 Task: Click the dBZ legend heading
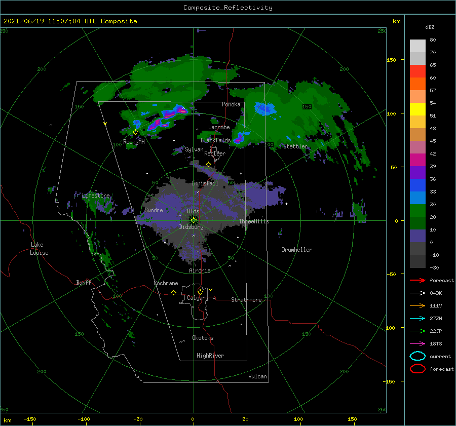430,27
